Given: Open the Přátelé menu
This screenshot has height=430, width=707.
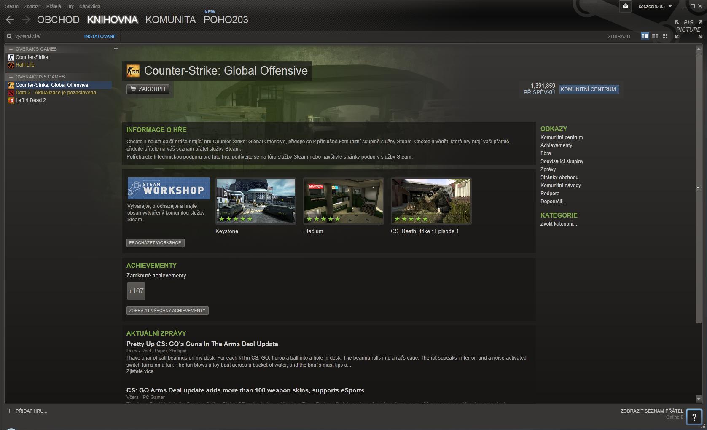Looking at the screenshot, I should coord(54,6).
